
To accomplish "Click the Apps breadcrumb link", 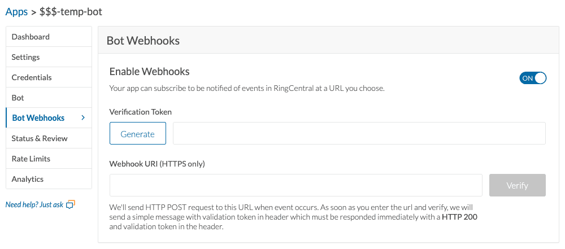I will [16, 11].
